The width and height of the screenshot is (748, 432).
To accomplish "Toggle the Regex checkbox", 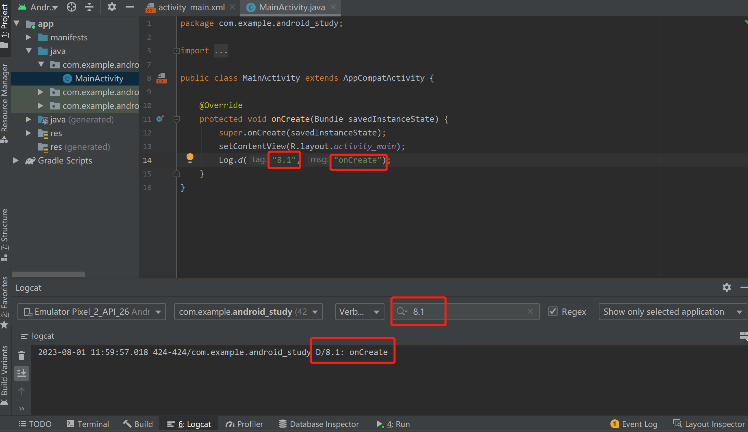I will click(x=553, y=312).
